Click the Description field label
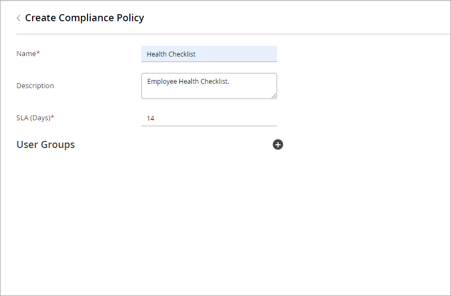 coord(35,86)
